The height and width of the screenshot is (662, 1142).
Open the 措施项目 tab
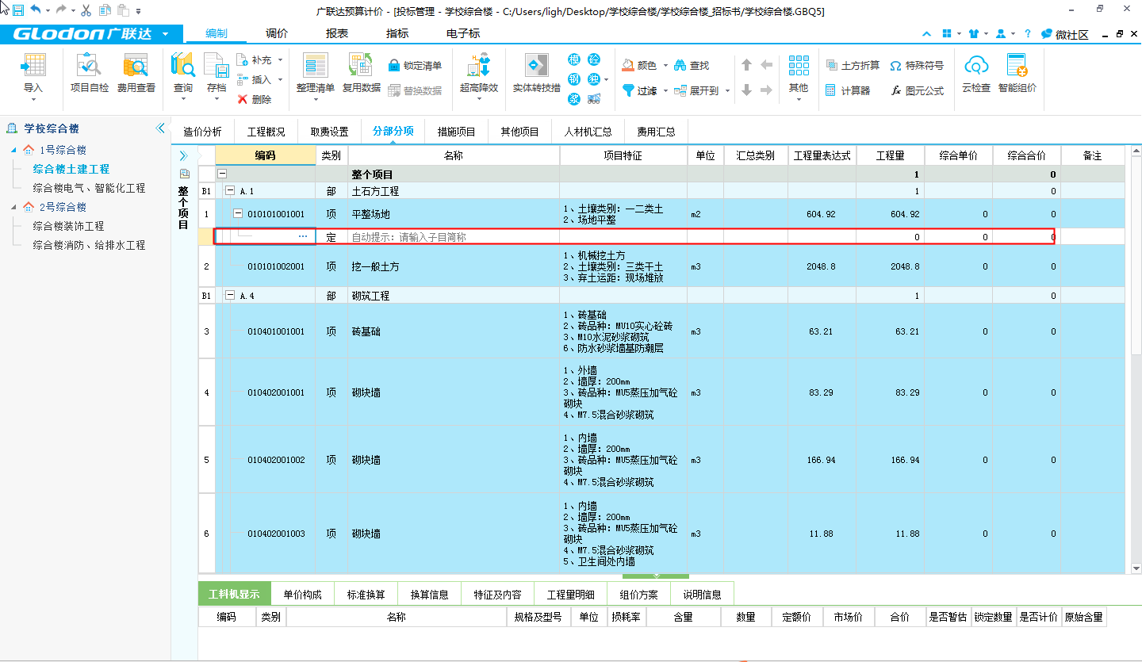456,132
